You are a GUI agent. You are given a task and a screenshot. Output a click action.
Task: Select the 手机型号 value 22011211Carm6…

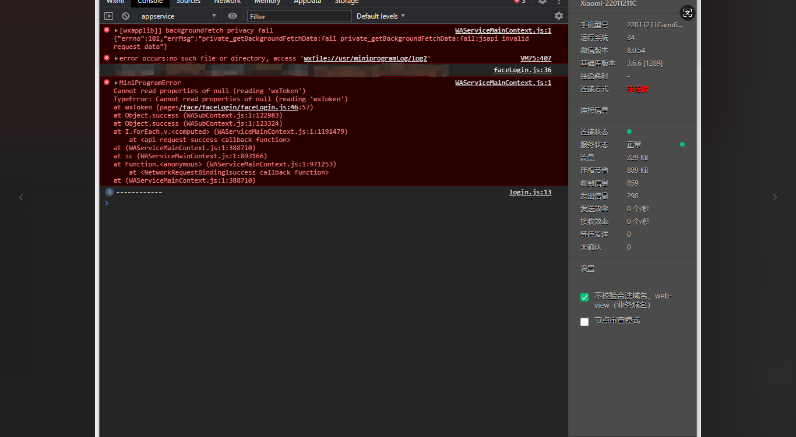pyautogui.click(x=654, y=25)
